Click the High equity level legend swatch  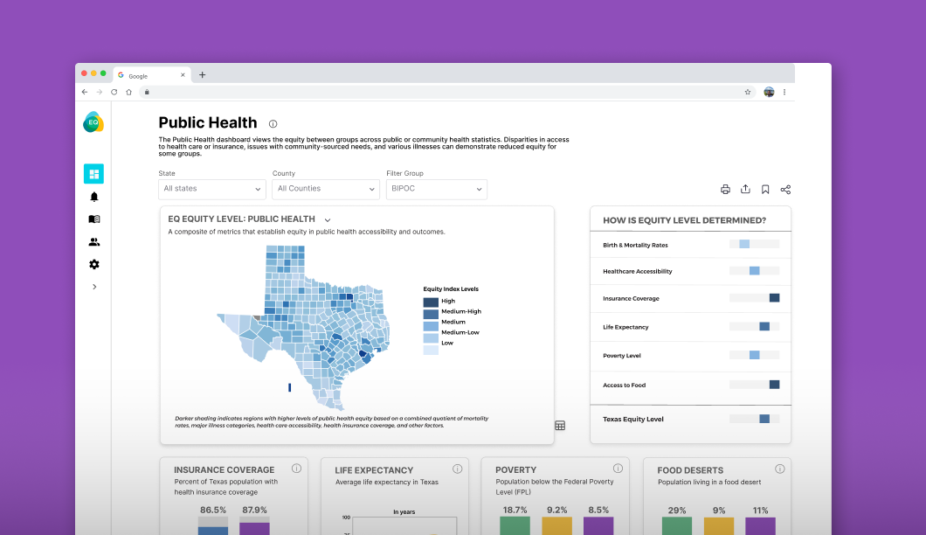431,302
